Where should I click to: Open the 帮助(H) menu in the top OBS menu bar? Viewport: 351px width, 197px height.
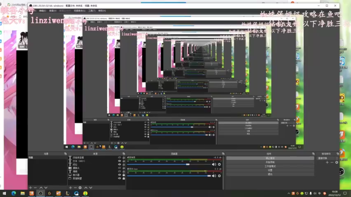point(102,11)
